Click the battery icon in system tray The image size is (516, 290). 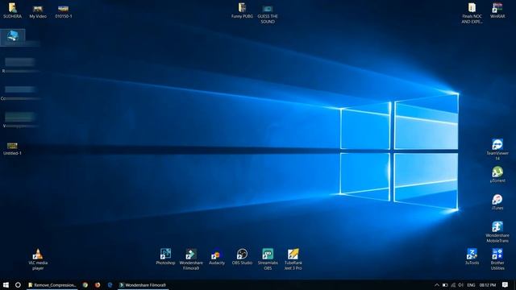tap(445, 285)
